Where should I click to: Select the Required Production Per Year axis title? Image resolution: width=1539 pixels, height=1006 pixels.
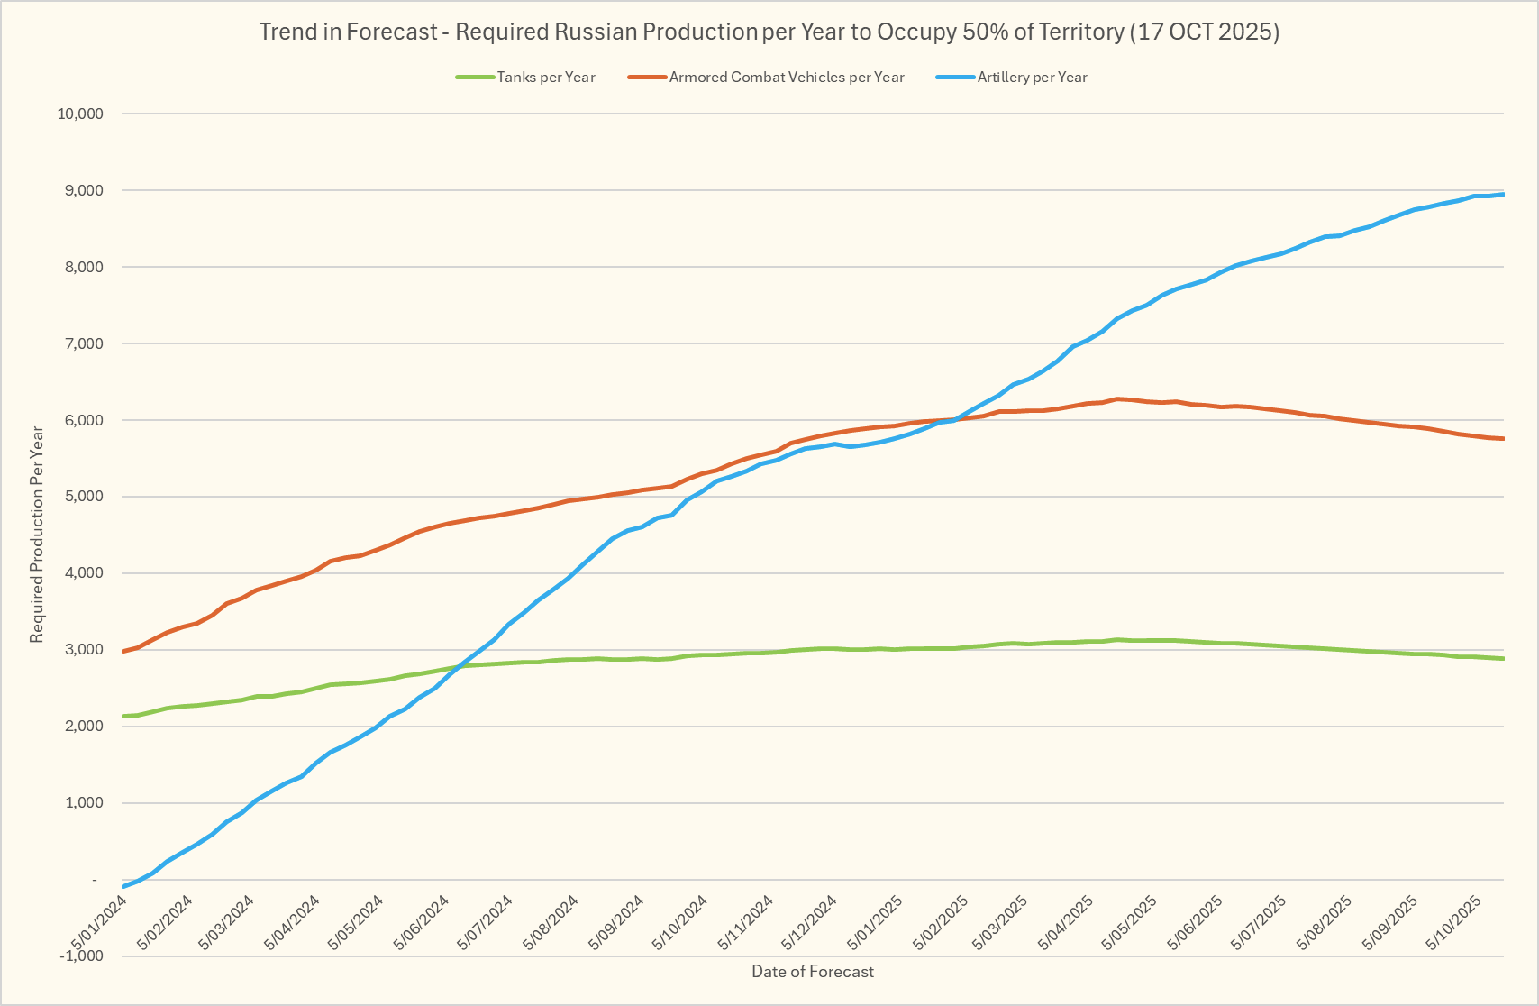click(x=37, y=535)
